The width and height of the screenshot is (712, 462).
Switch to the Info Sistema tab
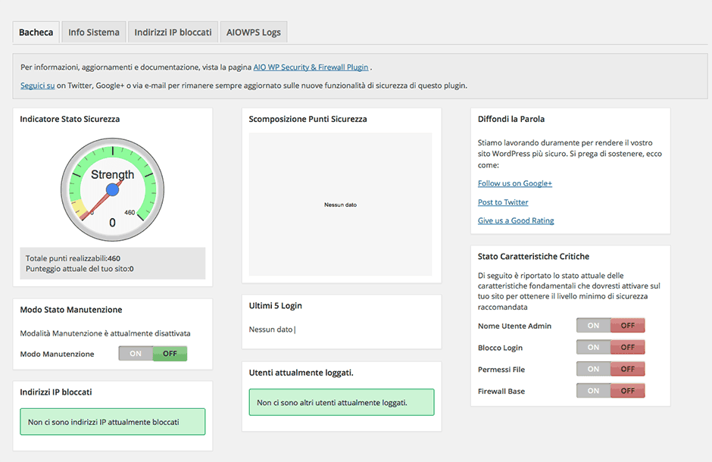pos(94,33)
